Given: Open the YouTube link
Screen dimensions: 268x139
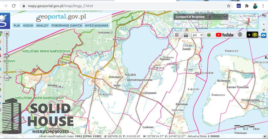Looking at the screenshot, I should 225,35.
